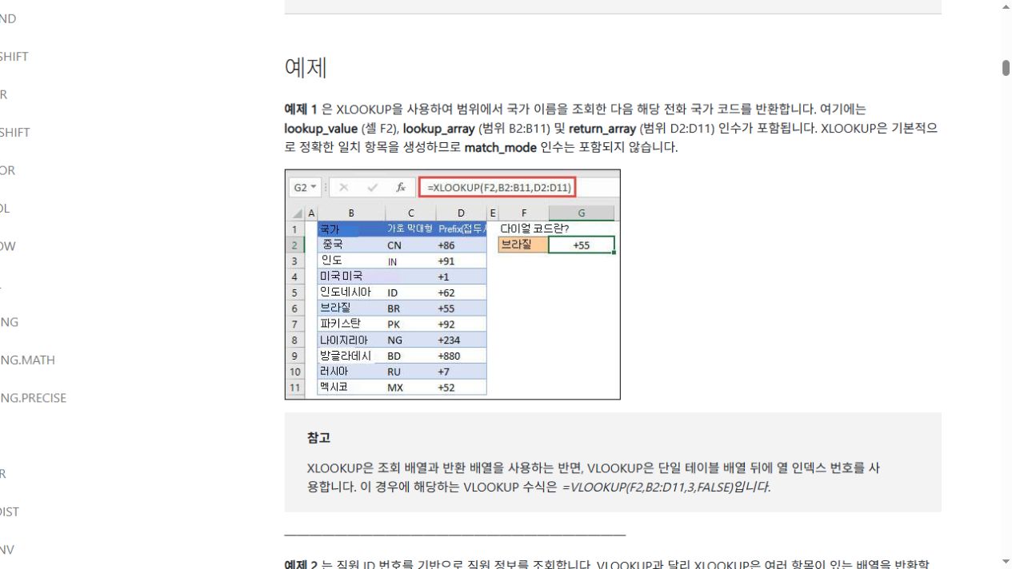The width and height of the screenshot is (1012, 569).
Task: Click the RU country code cell
Action: (x=410, y=372)
